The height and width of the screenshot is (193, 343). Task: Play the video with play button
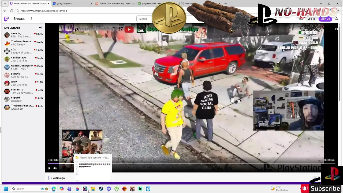click(49, 168)
